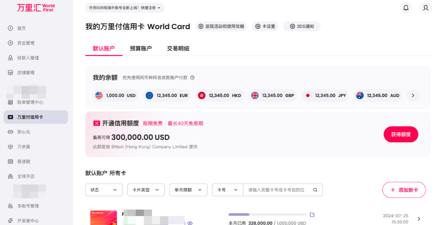Image resolution: width=442 pixels, height=225 pixels.
Task: Open 3DS通知 settings
Action: (301, 26)
